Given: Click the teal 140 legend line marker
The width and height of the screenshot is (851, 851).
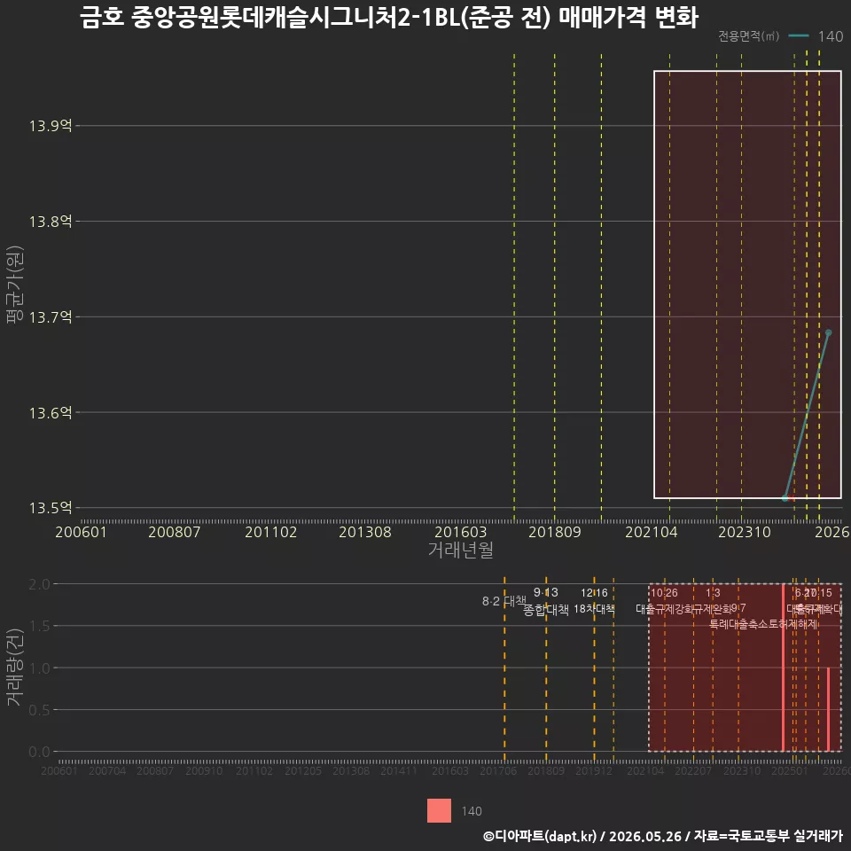Looking at the screenshot, I should 799,35.
